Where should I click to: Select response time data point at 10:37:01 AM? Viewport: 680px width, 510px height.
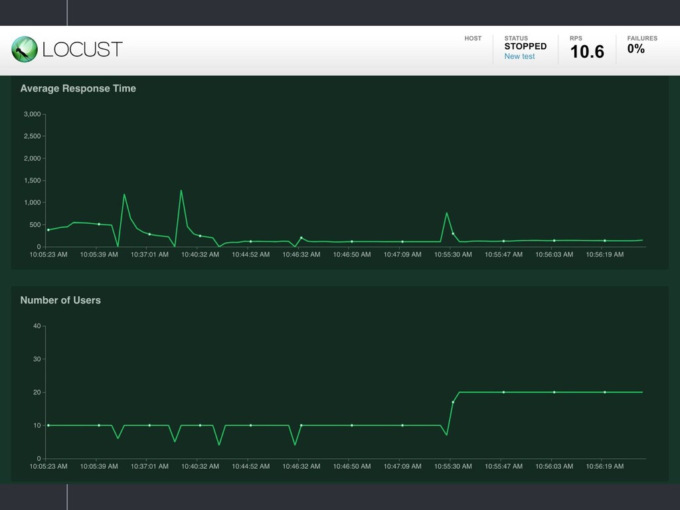[149, 234]
